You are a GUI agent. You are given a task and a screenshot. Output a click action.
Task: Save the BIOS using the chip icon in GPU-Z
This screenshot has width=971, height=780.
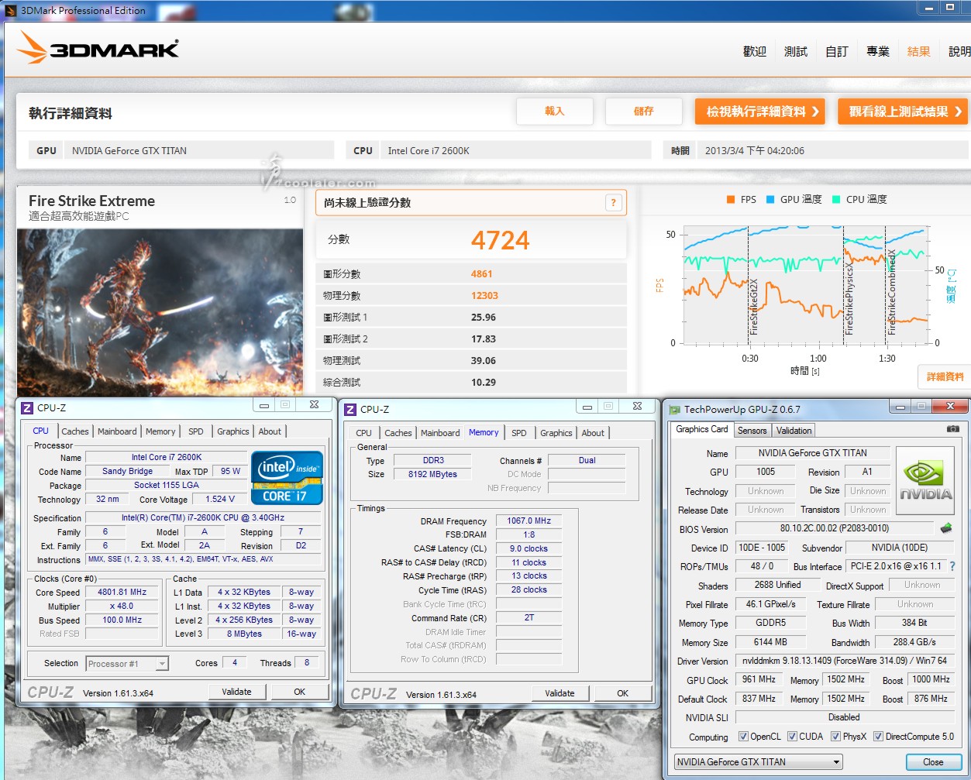[x=946, y=528]
